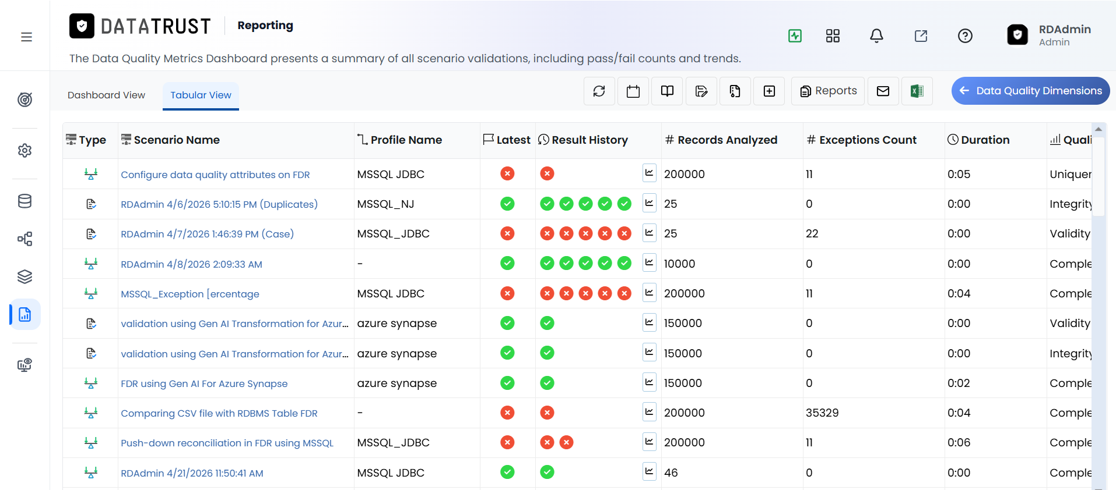
Task: Click latest failed status for Configure data quality
Action: click(507, 173)
